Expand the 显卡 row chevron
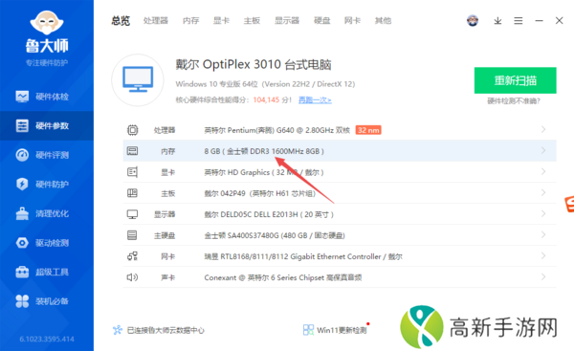574x351 pixels. coord(543,171)
